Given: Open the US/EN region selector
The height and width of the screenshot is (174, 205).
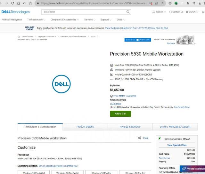Looking at the screenshot, I should pyautogui.click(x=192, y=12).
